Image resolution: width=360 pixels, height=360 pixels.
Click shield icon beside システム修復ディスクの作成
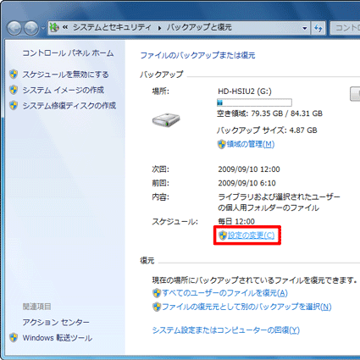(14, 105)
